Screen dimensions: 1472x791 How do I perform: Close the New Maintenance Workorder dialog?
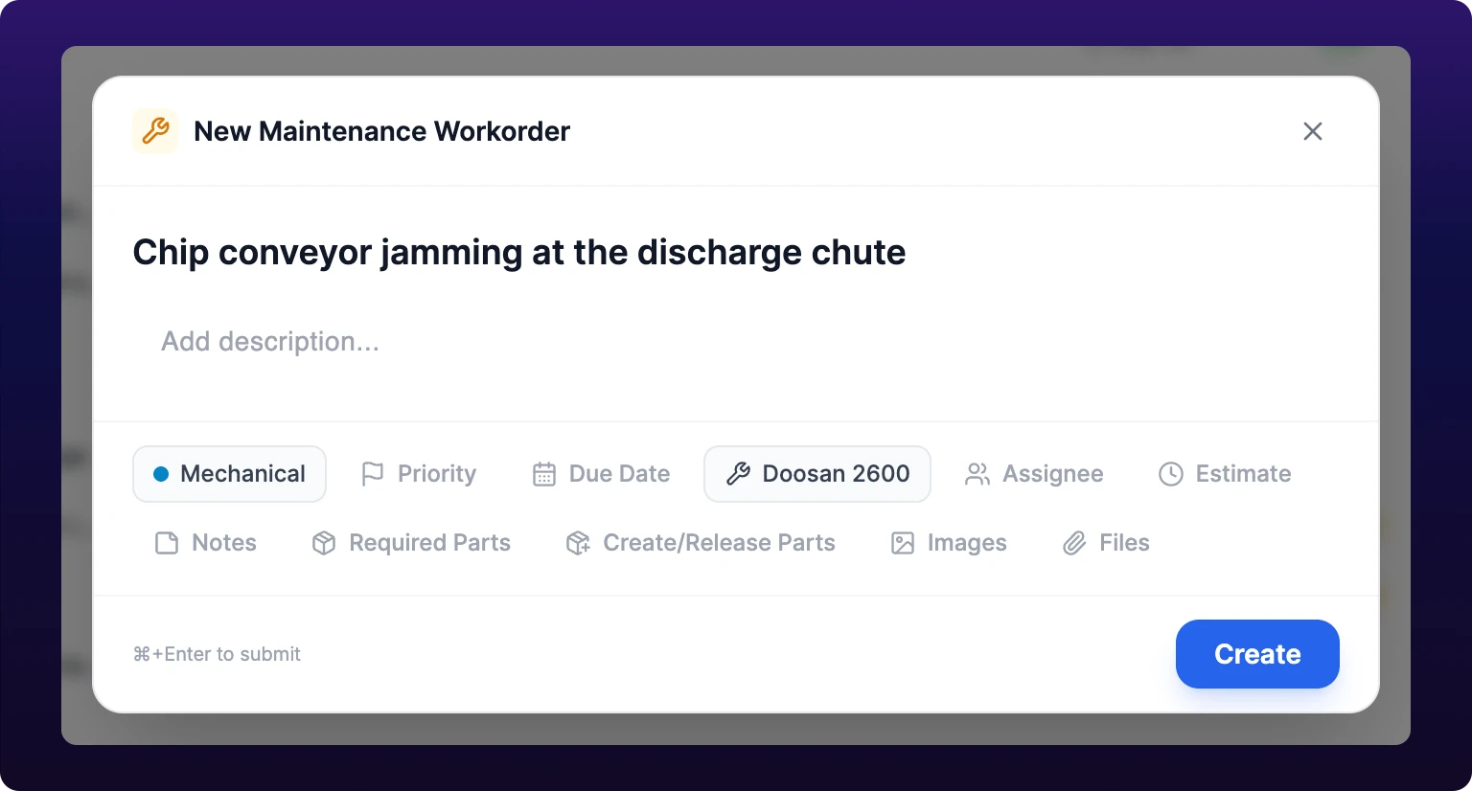pyautogui.click(x=1313, y=131)
